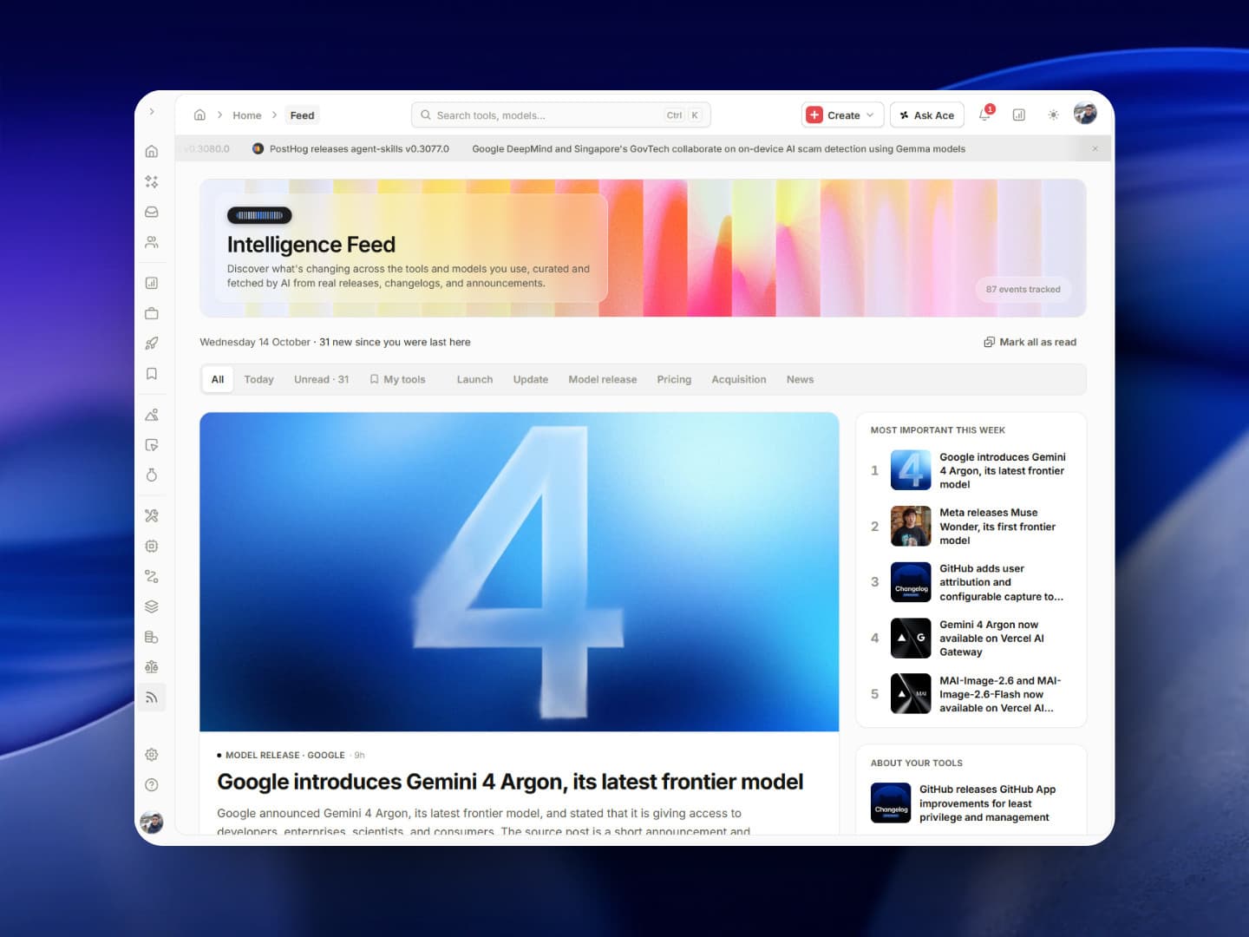Click the 87 events tracked badge
Image resolution: width=1249 pixels, height=937 pixels.
1023,289
